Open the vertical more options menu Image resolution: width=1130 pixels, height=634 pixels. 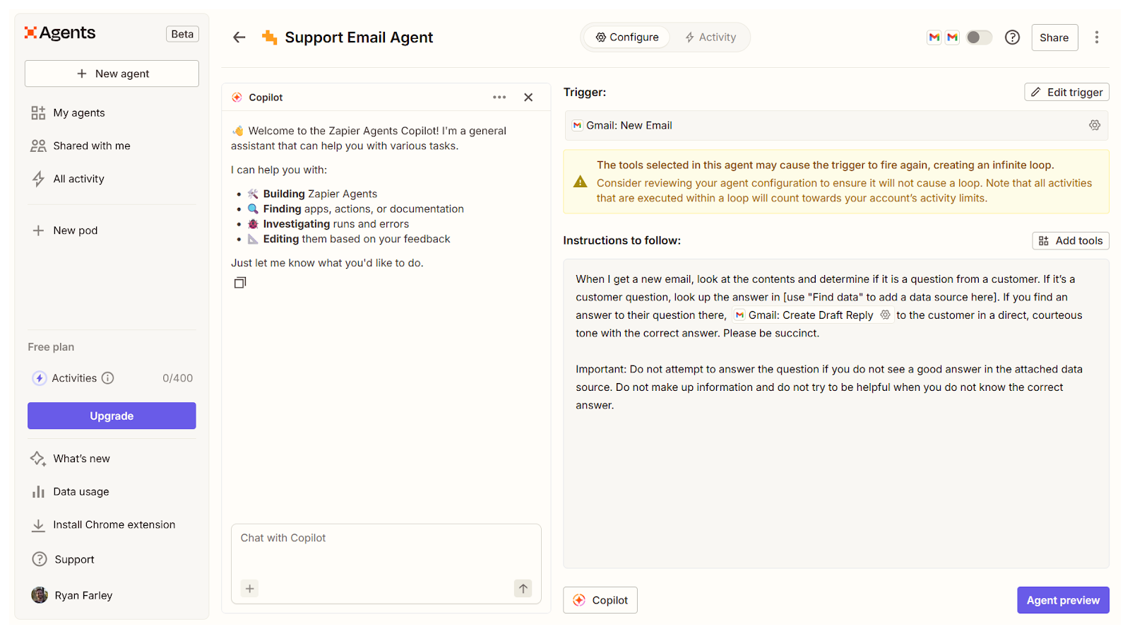1096,37
